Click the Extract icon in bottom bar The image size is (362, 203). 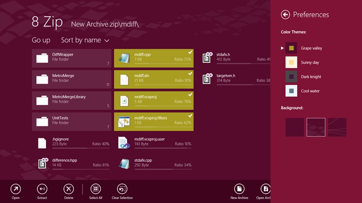[42, 189]
